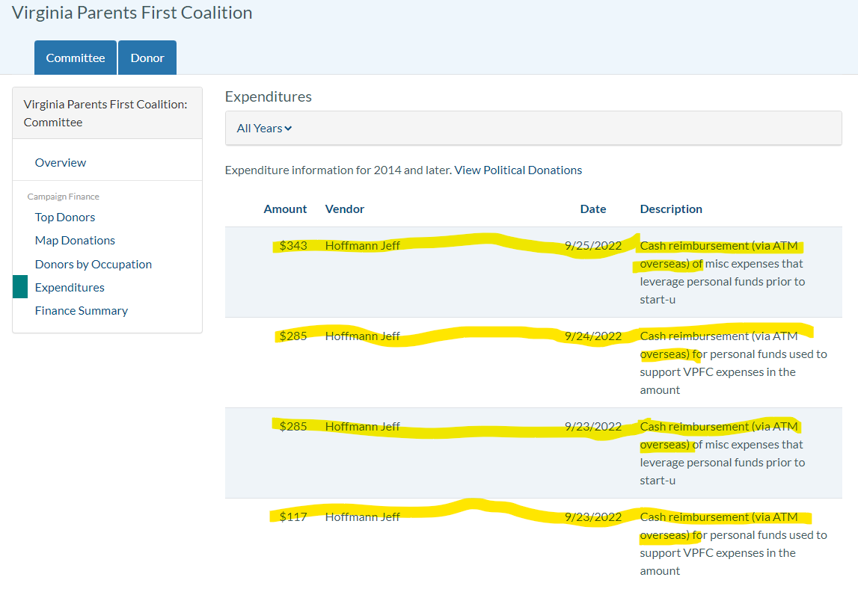This screenshot has height=592, width=858.
Task: Click the 9/25/2022 date cell
Action: (x=593, y=245)
